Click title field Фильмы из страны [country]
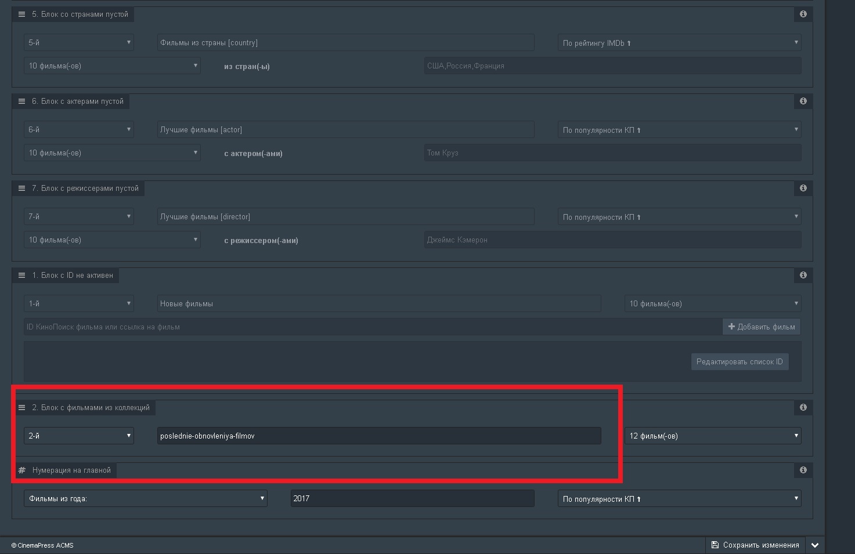 pyautogui.click(x=346, y=42)
